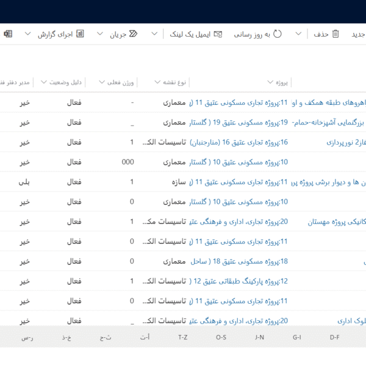Click the Run Report (اجرای گزارش) icon
Viewport: 366px width, 366px height.
coord(79,34)
